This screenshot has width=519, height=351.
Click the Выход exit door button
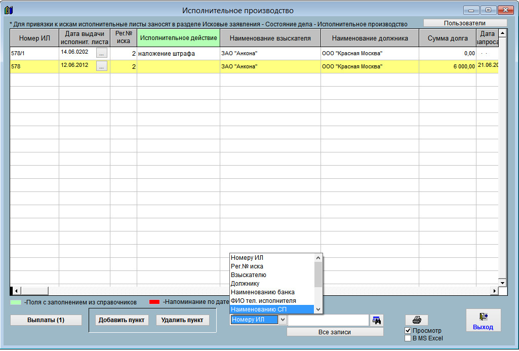click(483, 320)
